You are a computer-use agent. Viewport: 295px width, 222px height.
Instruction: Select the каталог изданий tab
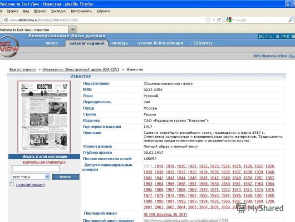87,43
